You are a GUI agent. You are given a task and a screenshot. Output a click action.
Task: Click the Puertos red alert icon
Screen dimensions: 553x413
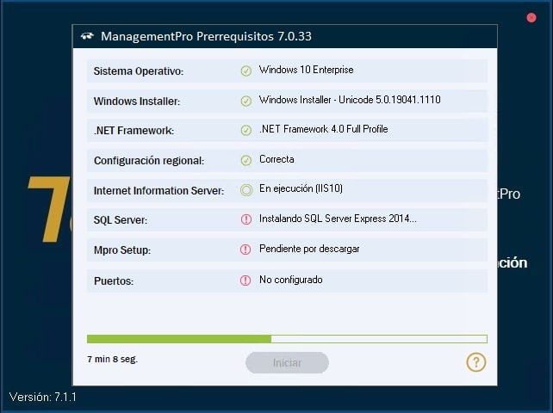(245, 280)
